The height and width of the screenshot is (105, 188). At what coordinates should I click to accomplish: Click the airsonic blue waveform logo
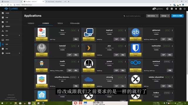pyautogui.click(x=89, y=79)
